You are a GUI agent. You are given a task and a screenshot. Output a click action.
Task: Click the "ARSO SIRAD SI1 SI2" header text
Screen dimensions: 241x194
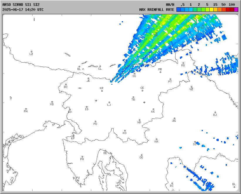21,5
